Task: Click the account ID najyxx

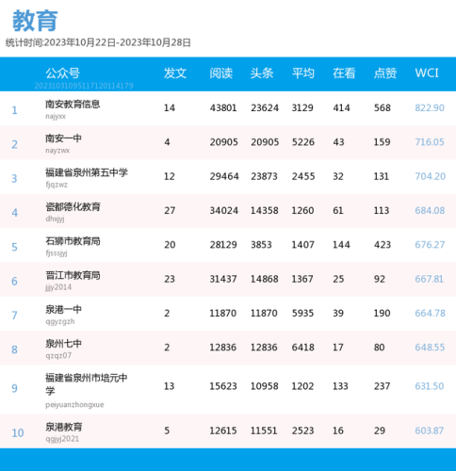Action: tap(56, 117)
